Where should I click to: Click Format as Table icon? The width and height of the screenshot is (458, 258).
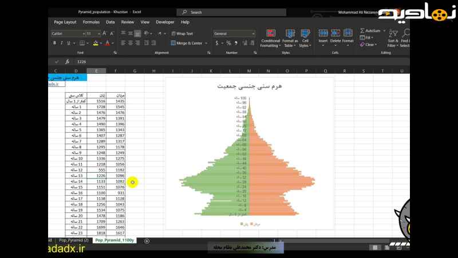pos(290,35)
